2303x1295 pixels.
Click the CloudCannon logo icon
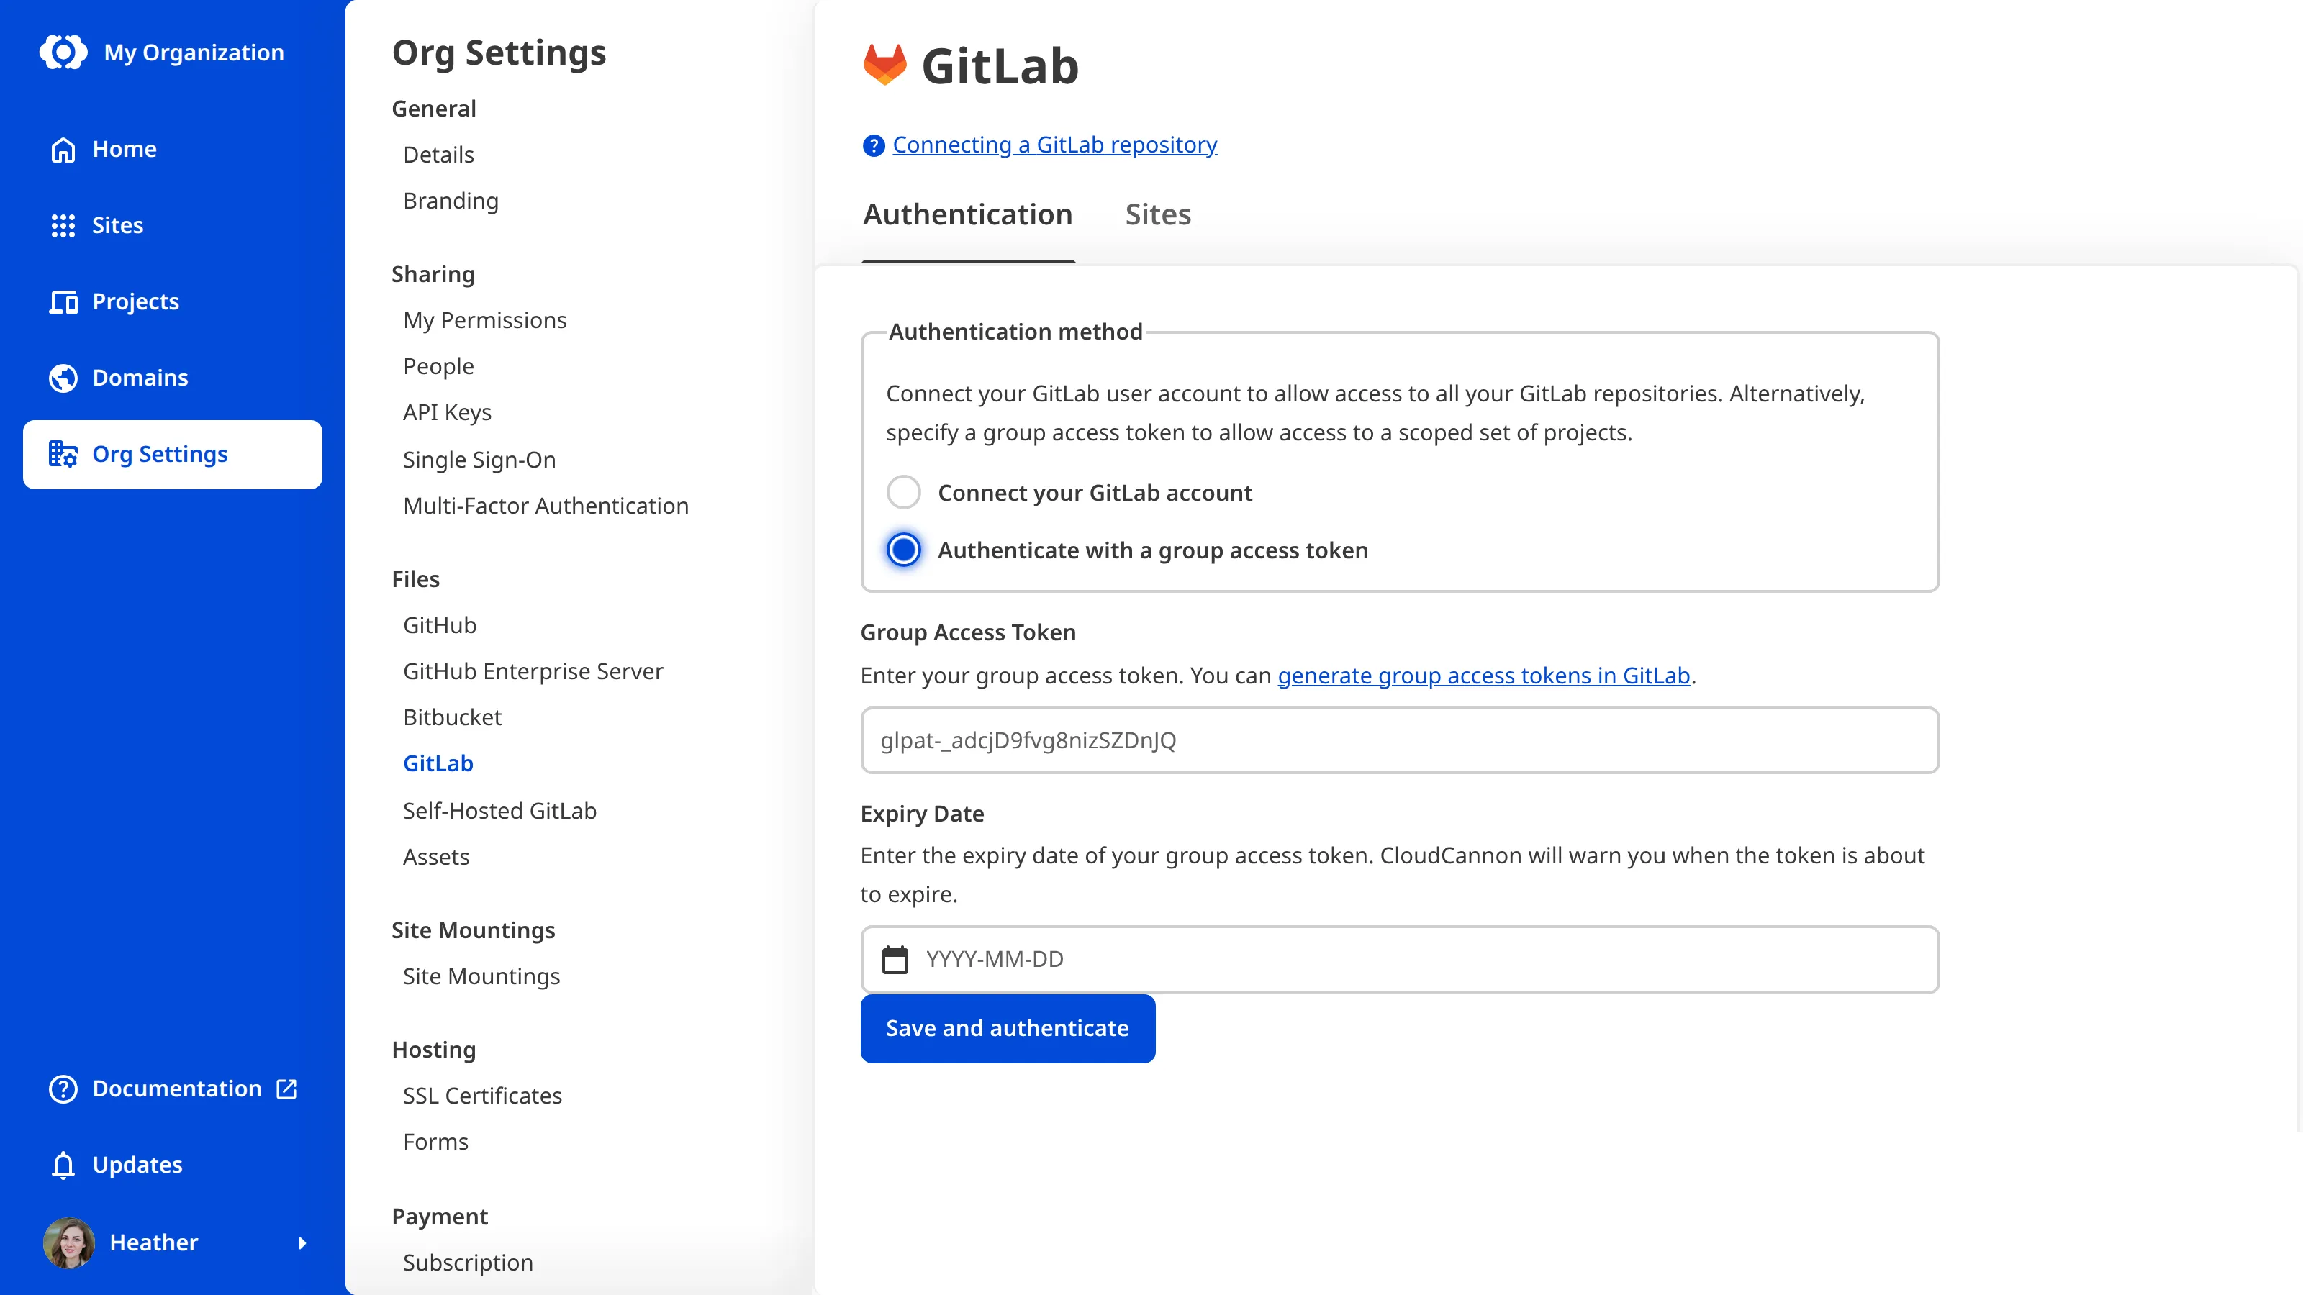tap(63, 52)
